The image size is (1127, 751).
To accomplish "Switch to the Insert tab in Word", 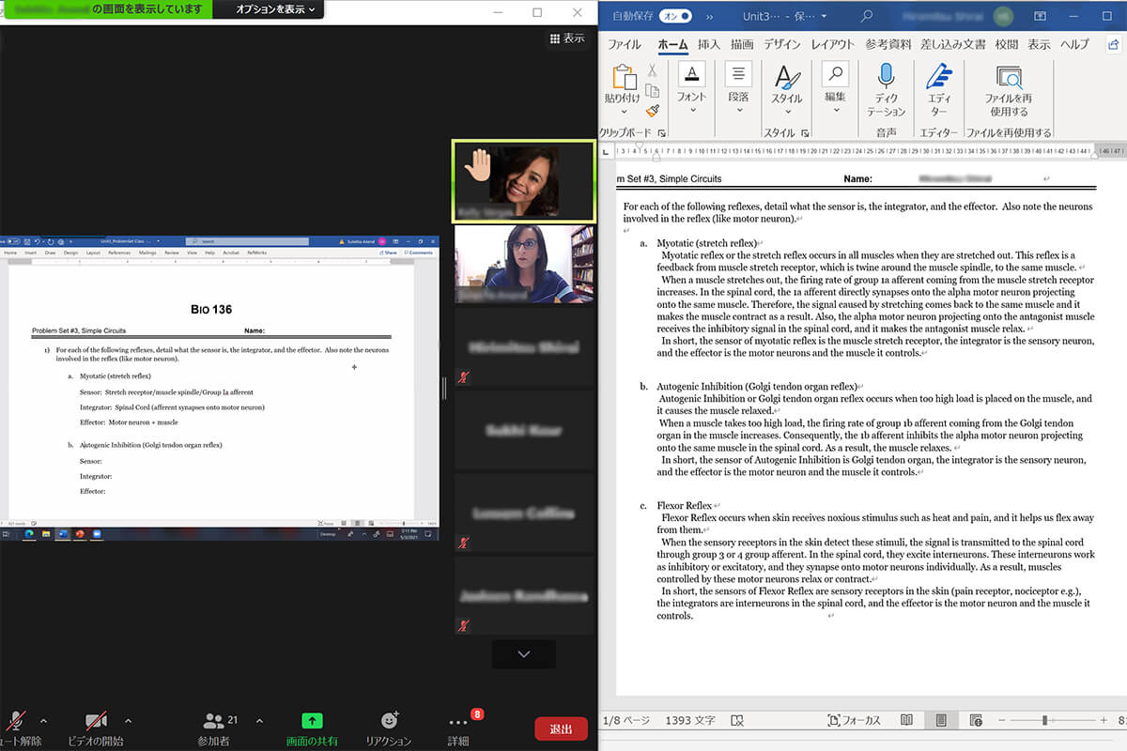I will pos(709,44).
